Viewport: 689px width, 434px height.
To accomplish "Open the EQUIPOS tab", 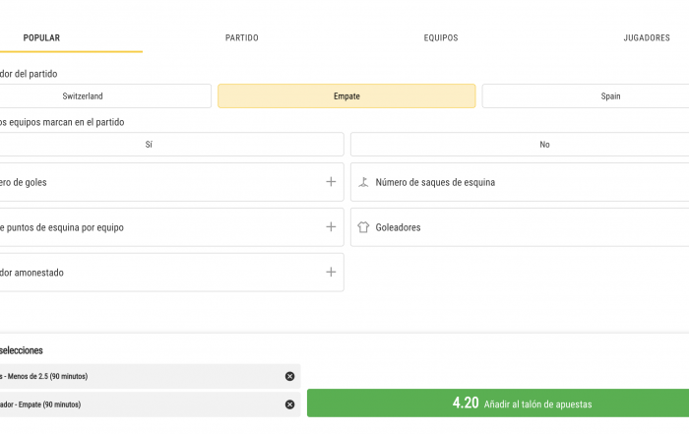I will click(441, 37).
